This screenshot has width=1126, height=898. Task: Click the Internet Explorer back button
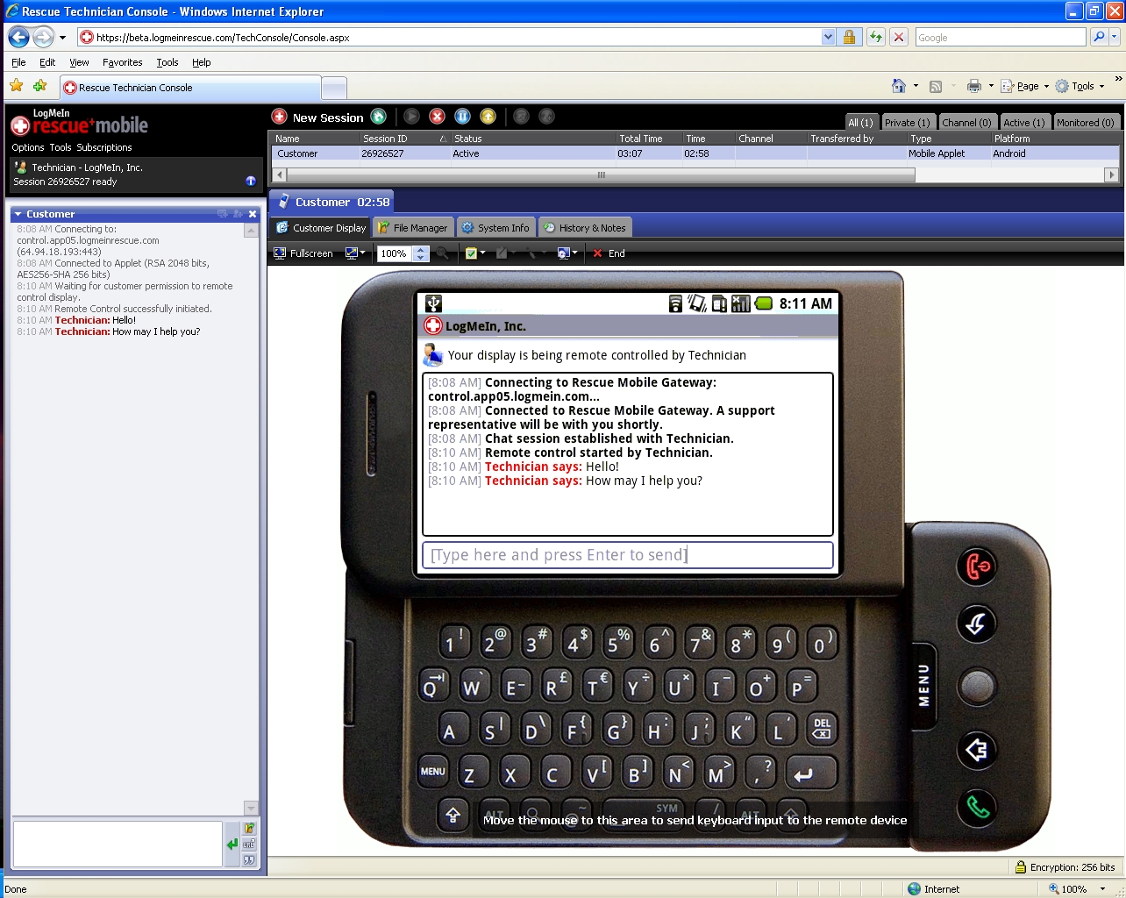tap(18, 38)
